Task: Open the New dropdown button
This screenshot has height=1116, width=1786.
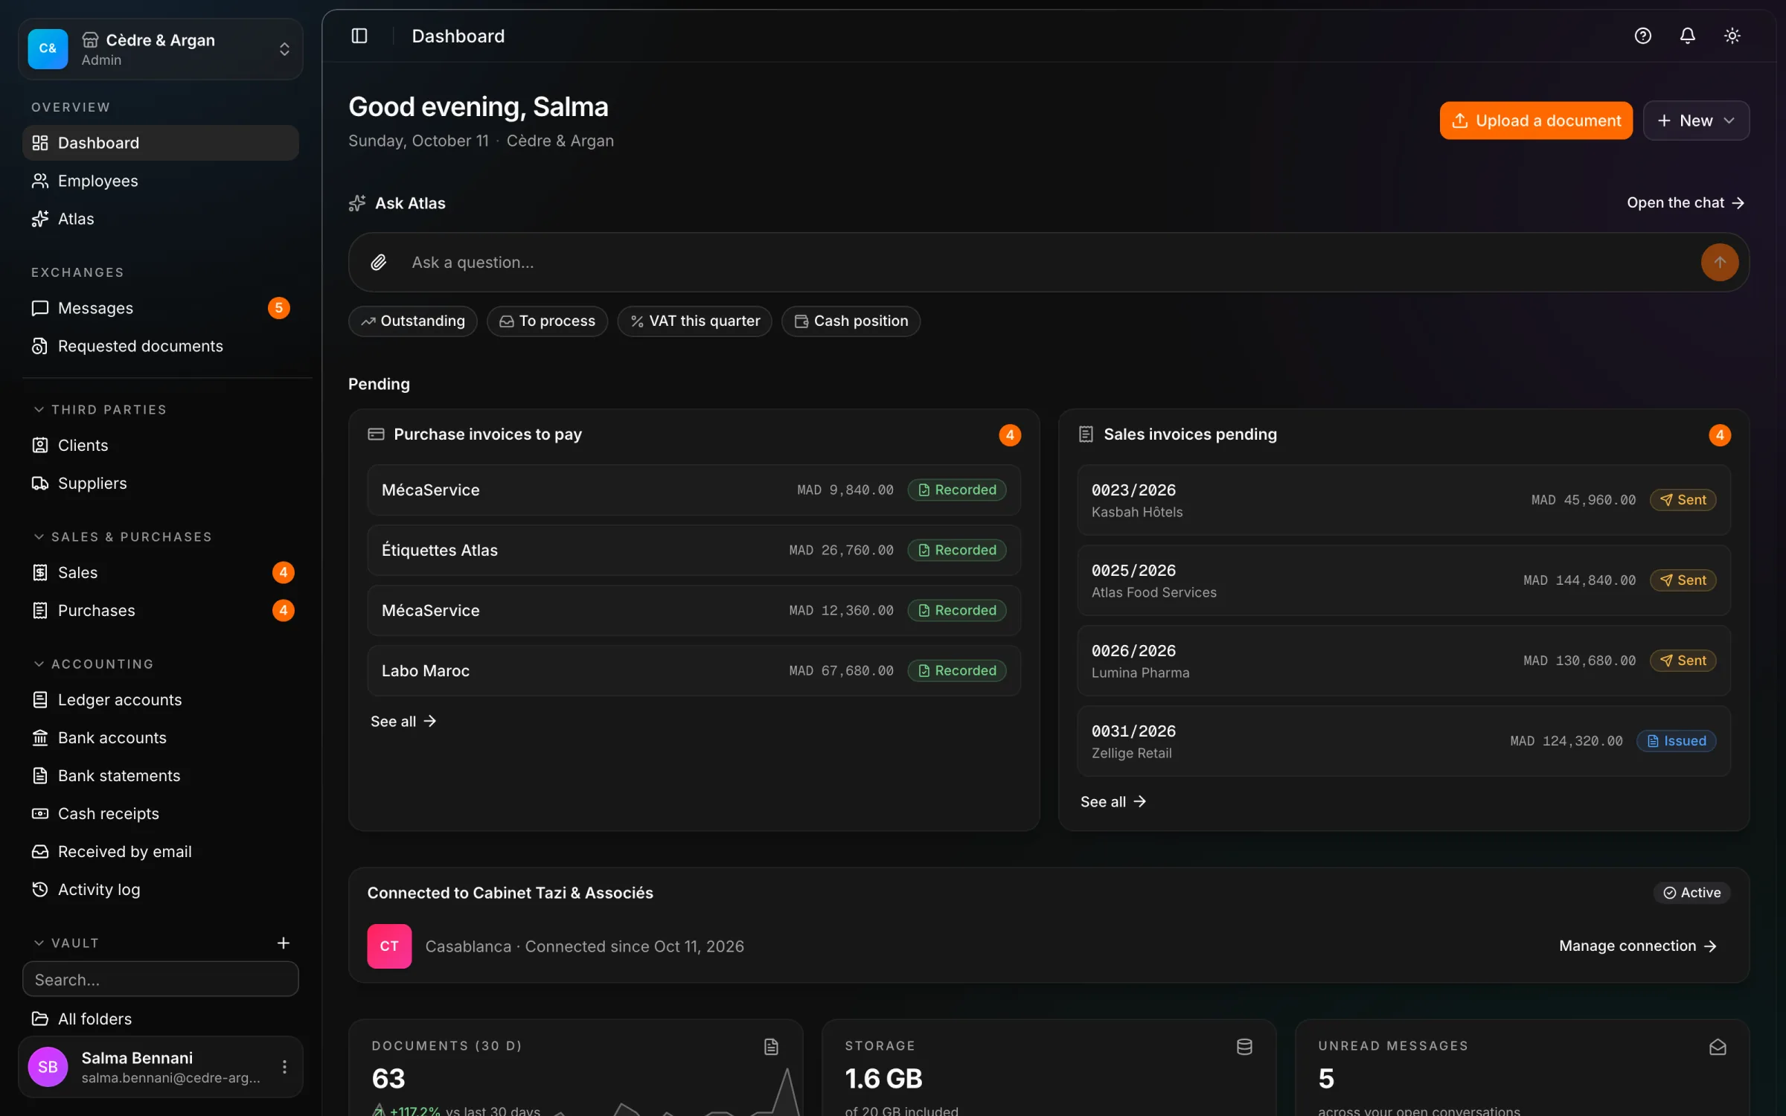Action: (1696, 121)
